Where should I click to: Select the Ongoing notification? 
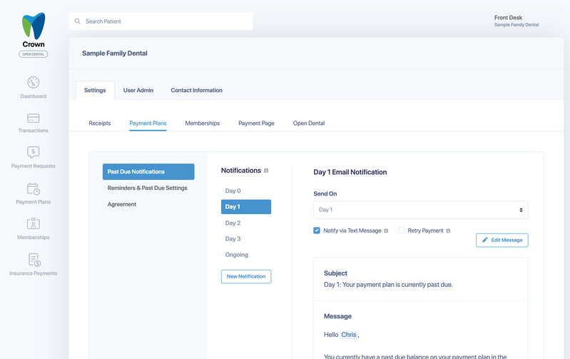(237, 255)
